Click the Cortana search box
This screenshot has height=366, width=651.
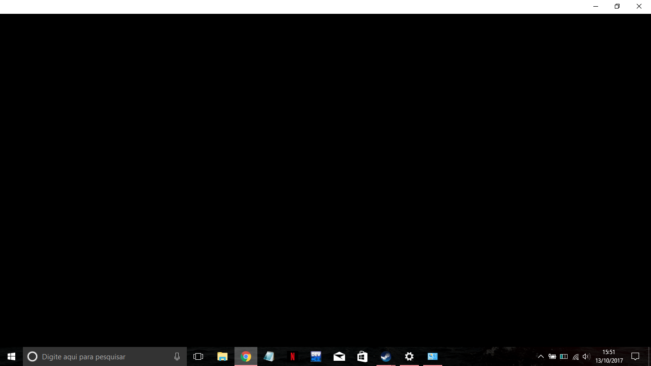[105, 356]
